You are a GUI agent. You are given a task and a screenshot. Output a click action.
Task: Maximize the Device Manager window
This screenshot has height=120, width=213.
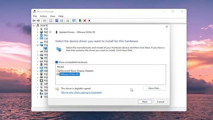pyautogui.click(x=173, y=11)
